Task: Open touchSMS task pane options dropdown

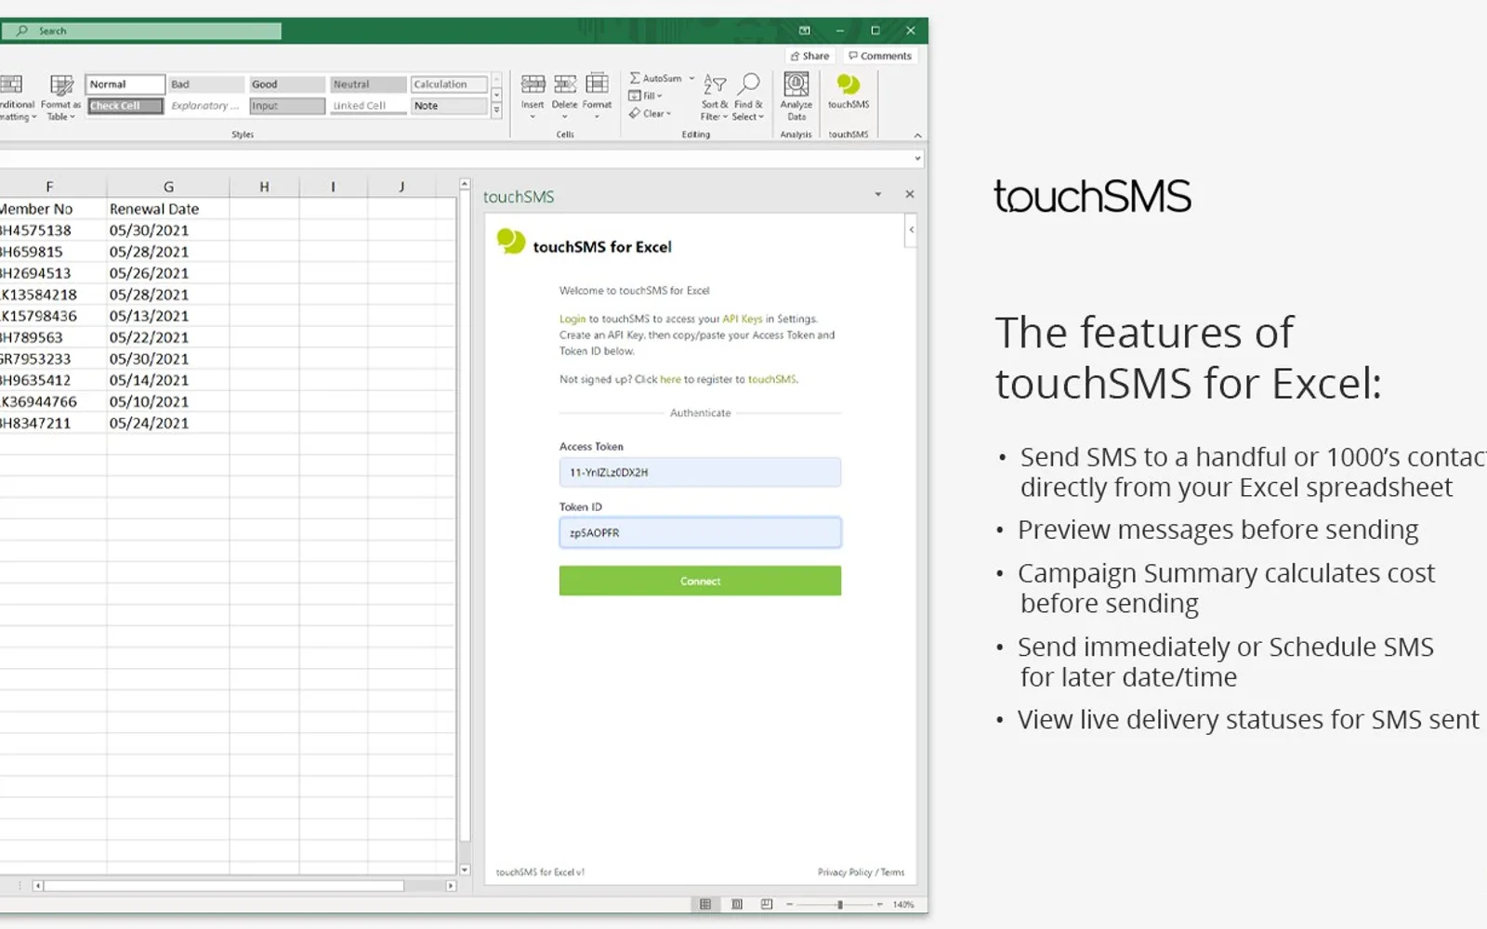Action: click(877, 194)
